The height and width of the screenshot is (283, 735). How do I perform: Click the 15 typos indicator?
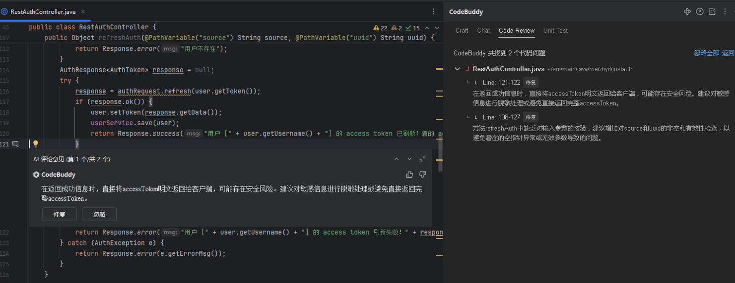(413, 28)
